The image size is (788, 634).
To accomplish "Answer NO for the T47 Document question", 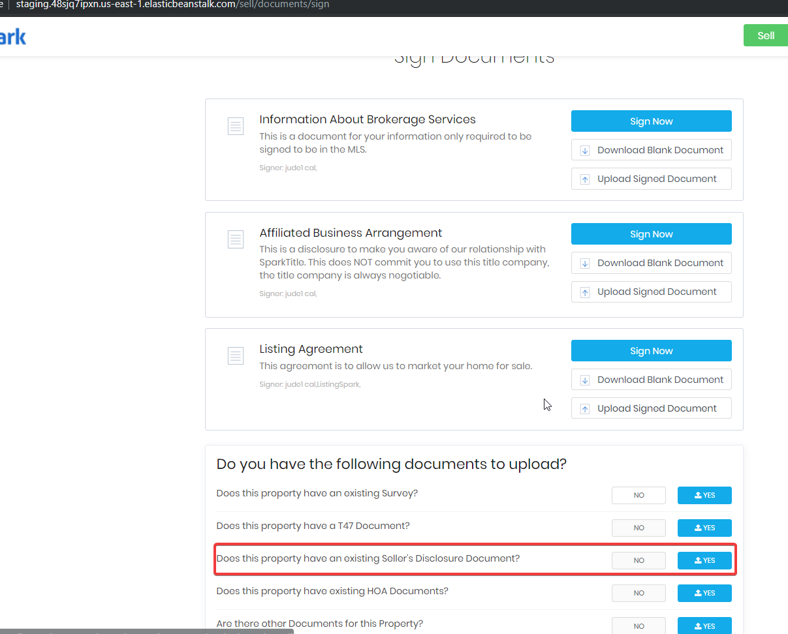I will click(x=638, y=528).
